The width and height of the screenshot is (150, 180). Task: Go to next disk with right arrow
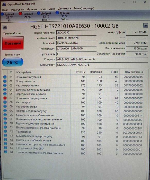[x=146, y=25]
